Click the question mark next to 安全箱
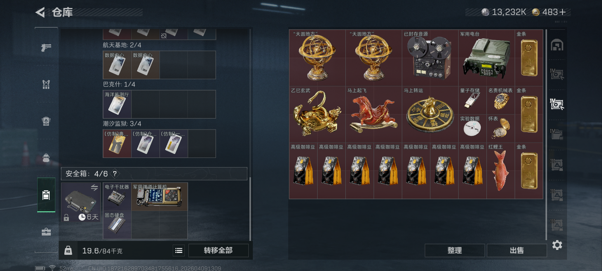 pyautogui.click(x=115, y=174)
